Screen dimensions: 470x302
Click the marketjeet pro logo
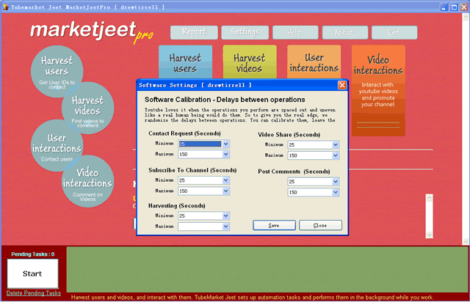92,32
